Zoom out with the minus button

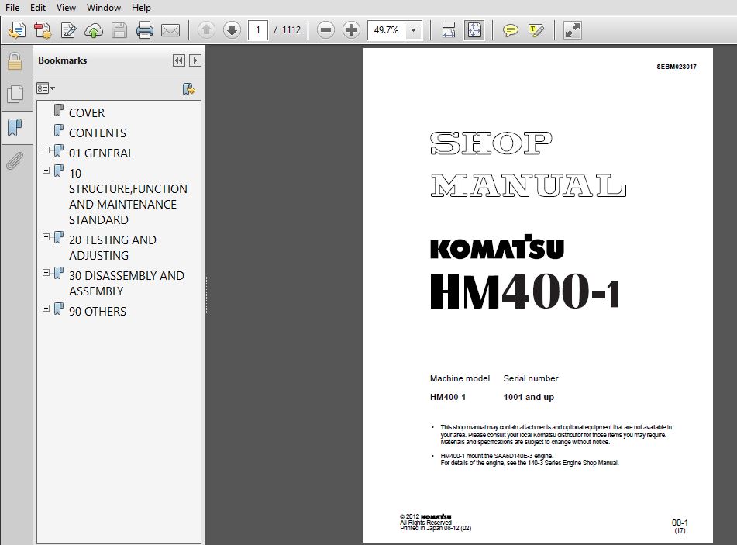[326, 30]
